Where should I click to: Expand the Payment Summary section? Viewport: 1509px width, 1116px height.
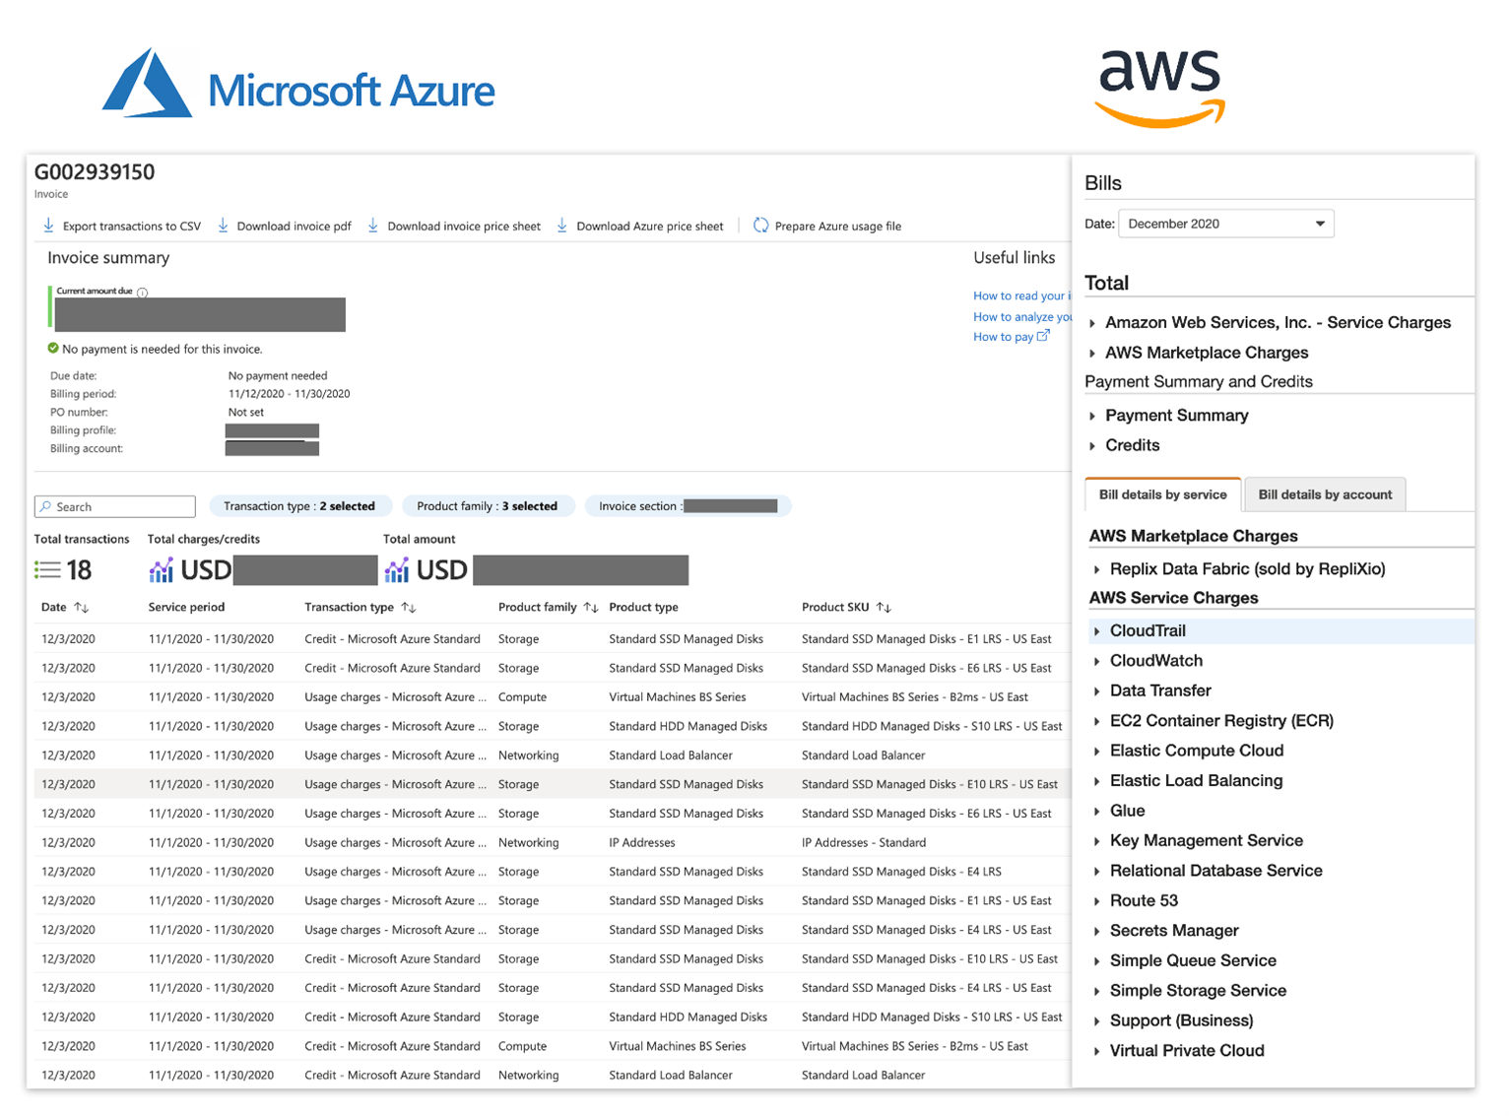point(1092,416)
